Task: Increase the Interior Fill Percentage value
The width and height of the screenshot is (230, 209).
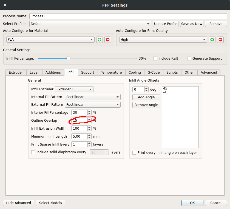Action: click(89, 111)
